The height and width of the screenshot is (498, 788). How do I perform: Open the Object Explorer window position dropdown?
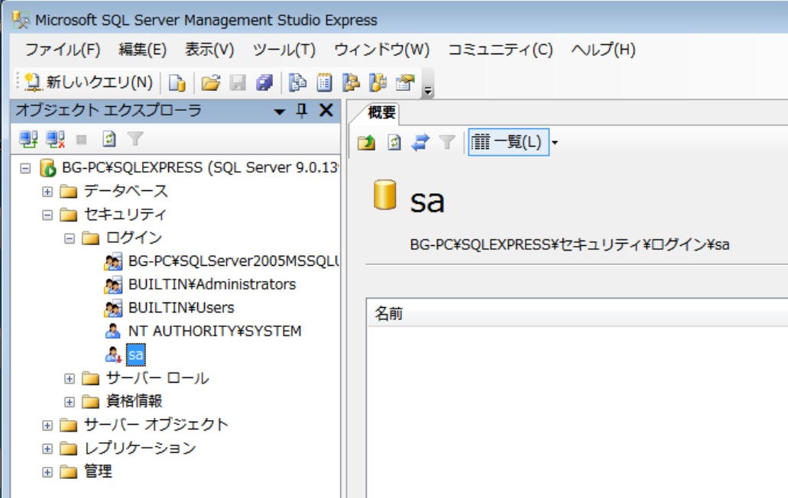click(x=280, y=112)
